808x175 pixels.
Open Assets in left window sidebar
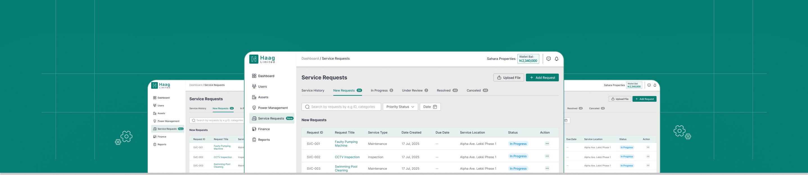point(159,113)
